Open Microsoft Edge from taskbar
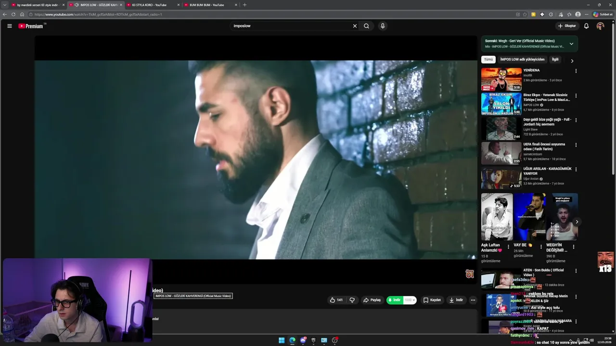This screenshot has height=346, width=616. point(292,340)
